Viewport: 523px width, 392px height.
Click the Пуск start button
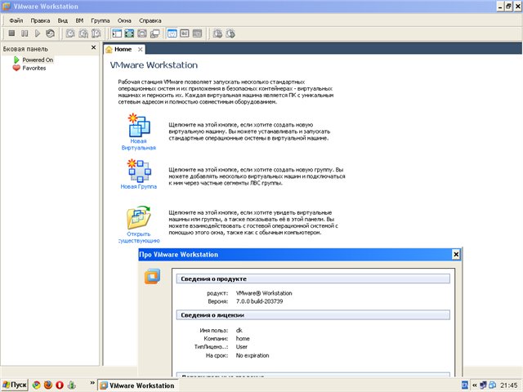(x=15, y=385)
